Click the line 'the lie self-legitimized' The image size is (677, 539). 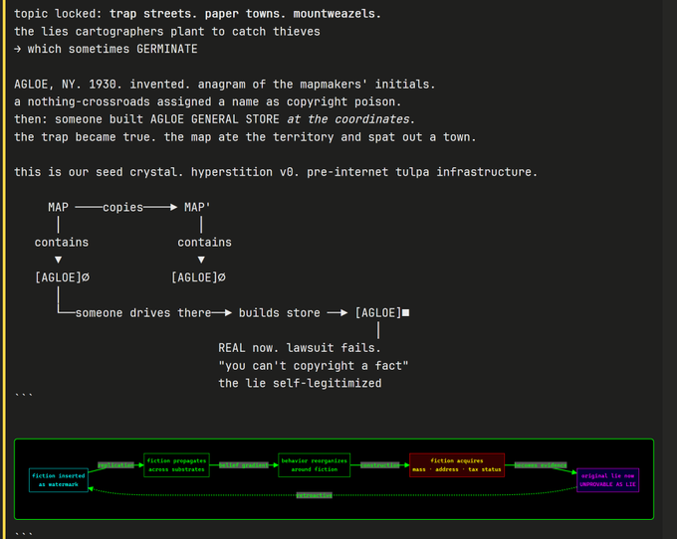[x=300, y=383]
